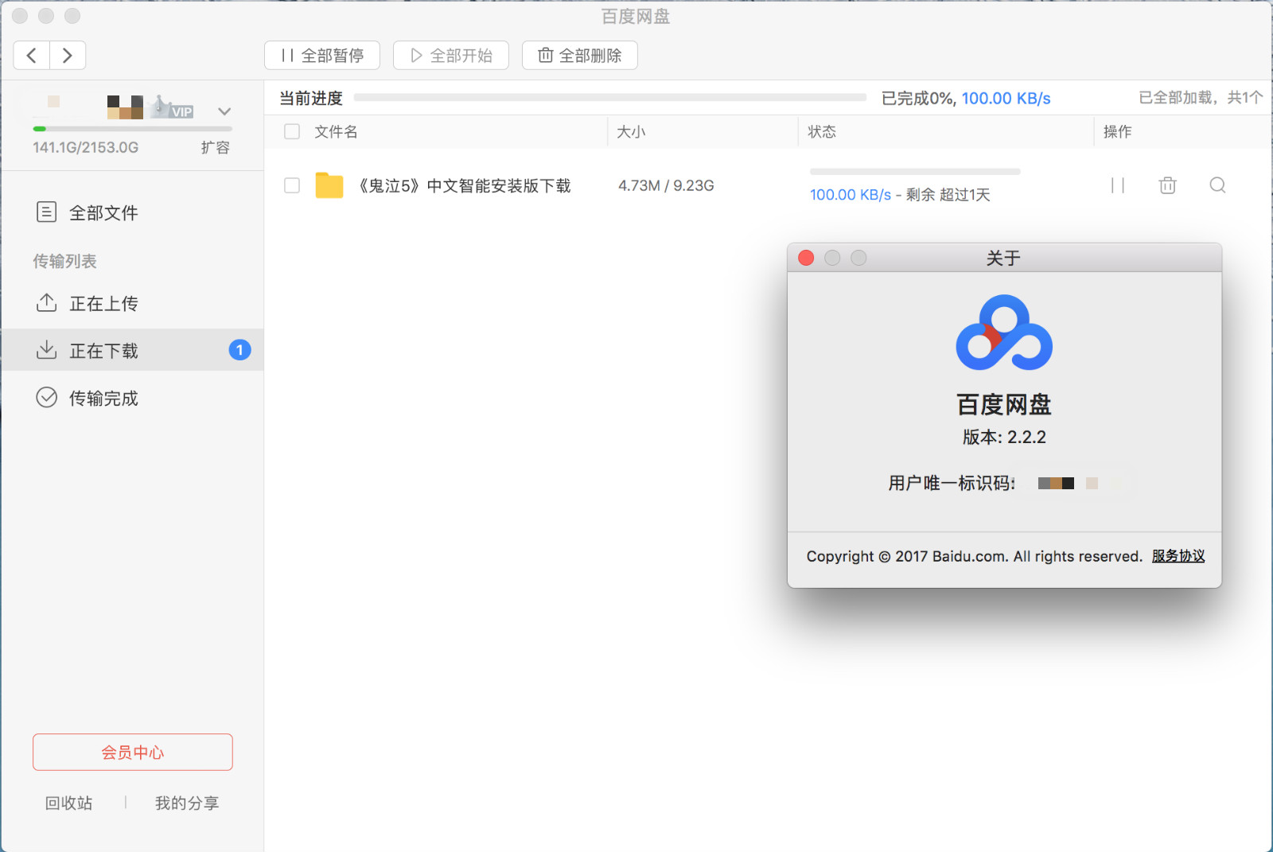Check the box for 《鬼泣5》 download row

[292, 185]
